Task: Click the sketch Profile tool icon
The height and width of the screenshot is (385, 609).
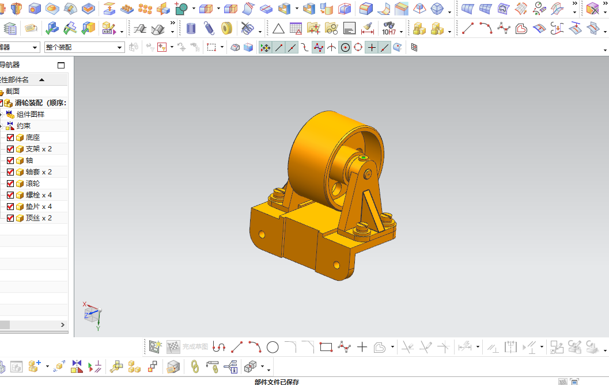Action: click(219, 347)
